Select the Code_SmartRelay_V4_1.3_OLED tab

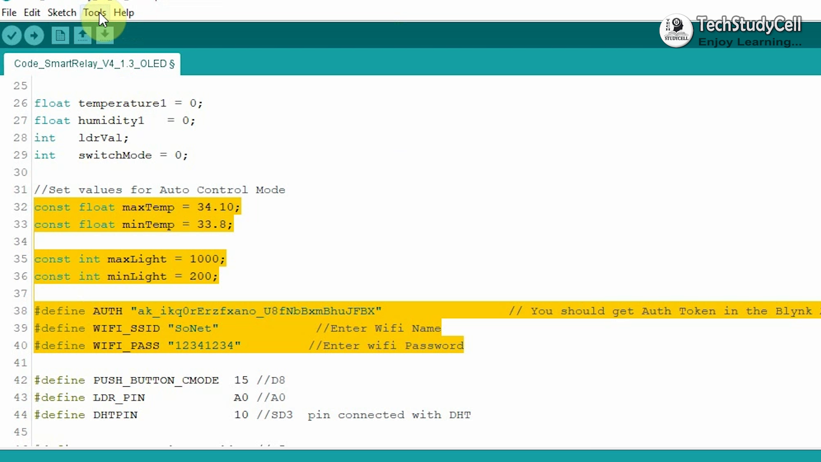[x=94, y=64]
